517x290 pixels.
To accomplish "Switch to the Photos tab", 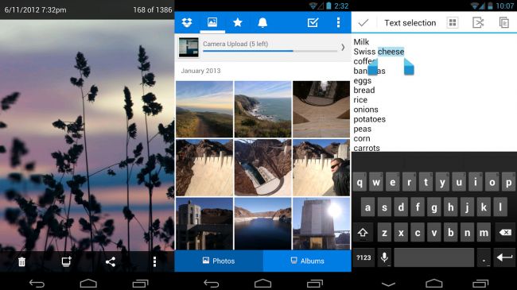I will coord(219,261).
